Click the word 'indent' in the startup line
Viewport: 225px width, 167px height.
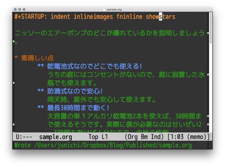pos(60,16)
